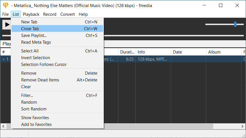Click the Duration column header
Screen dimensions: 246x138
pos(127,52)
